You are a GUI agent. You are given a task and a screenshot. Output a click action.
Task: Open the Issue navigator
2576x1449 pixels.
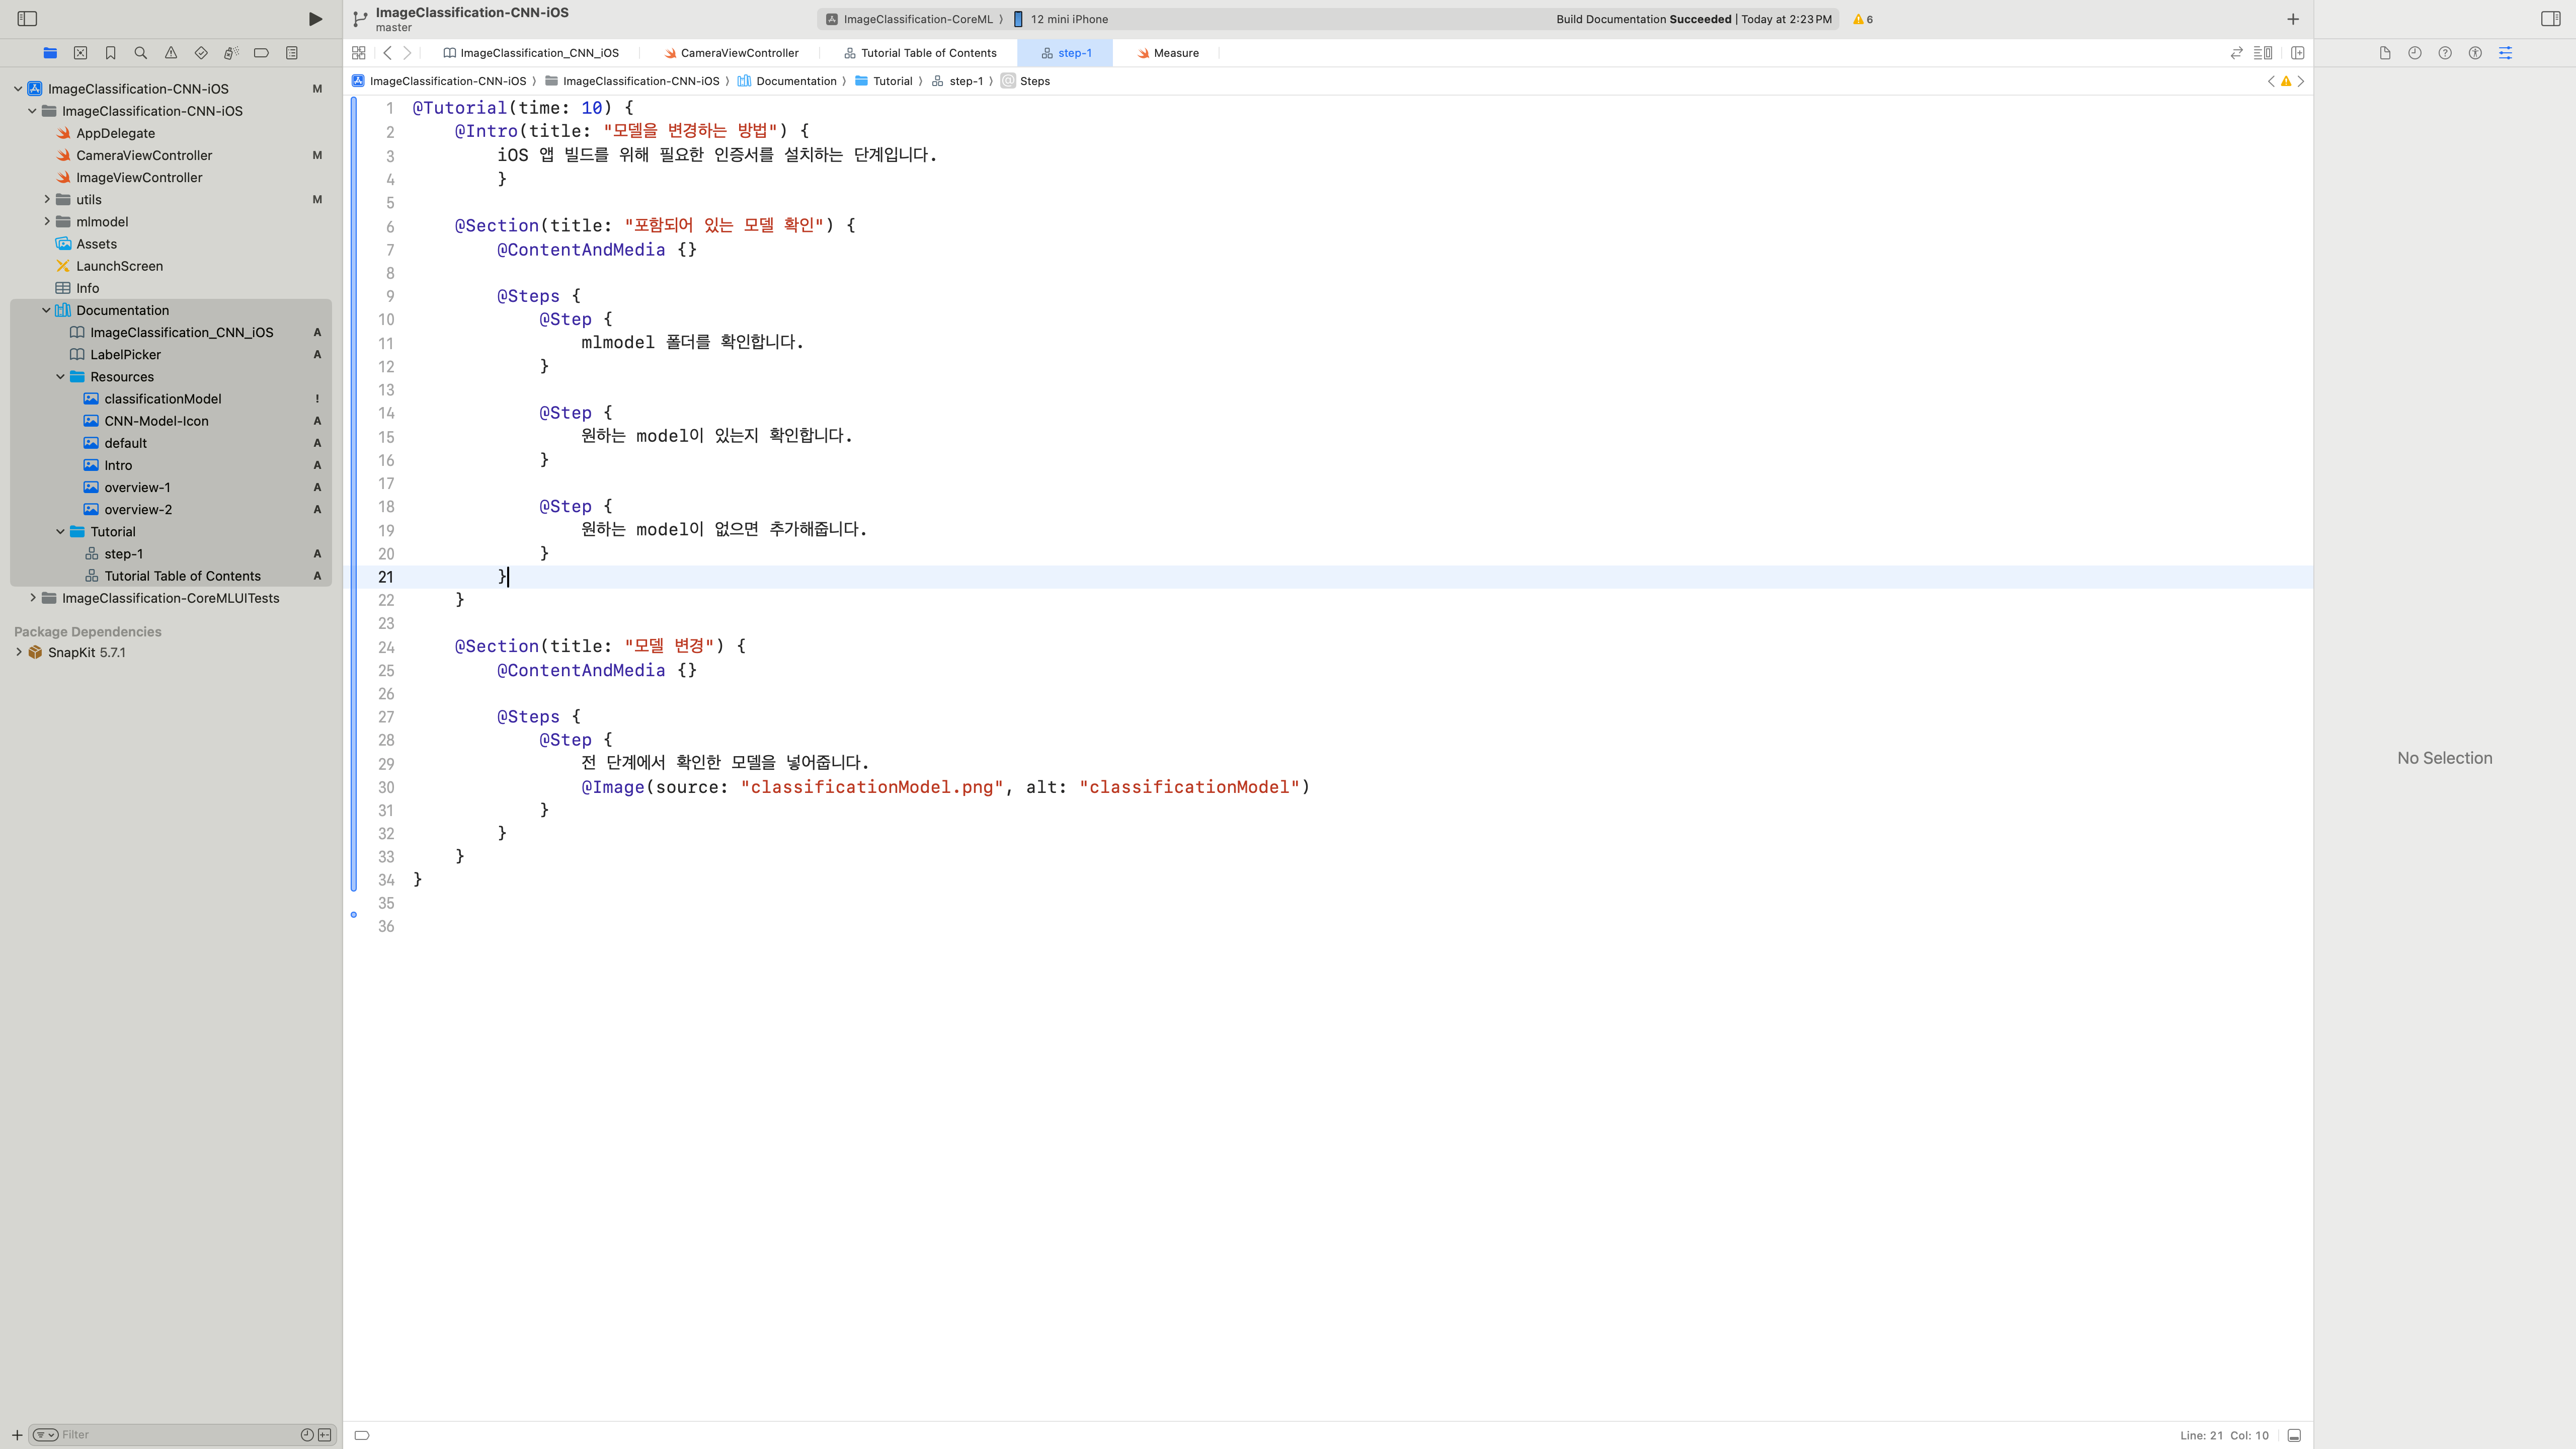pos(171,53)
